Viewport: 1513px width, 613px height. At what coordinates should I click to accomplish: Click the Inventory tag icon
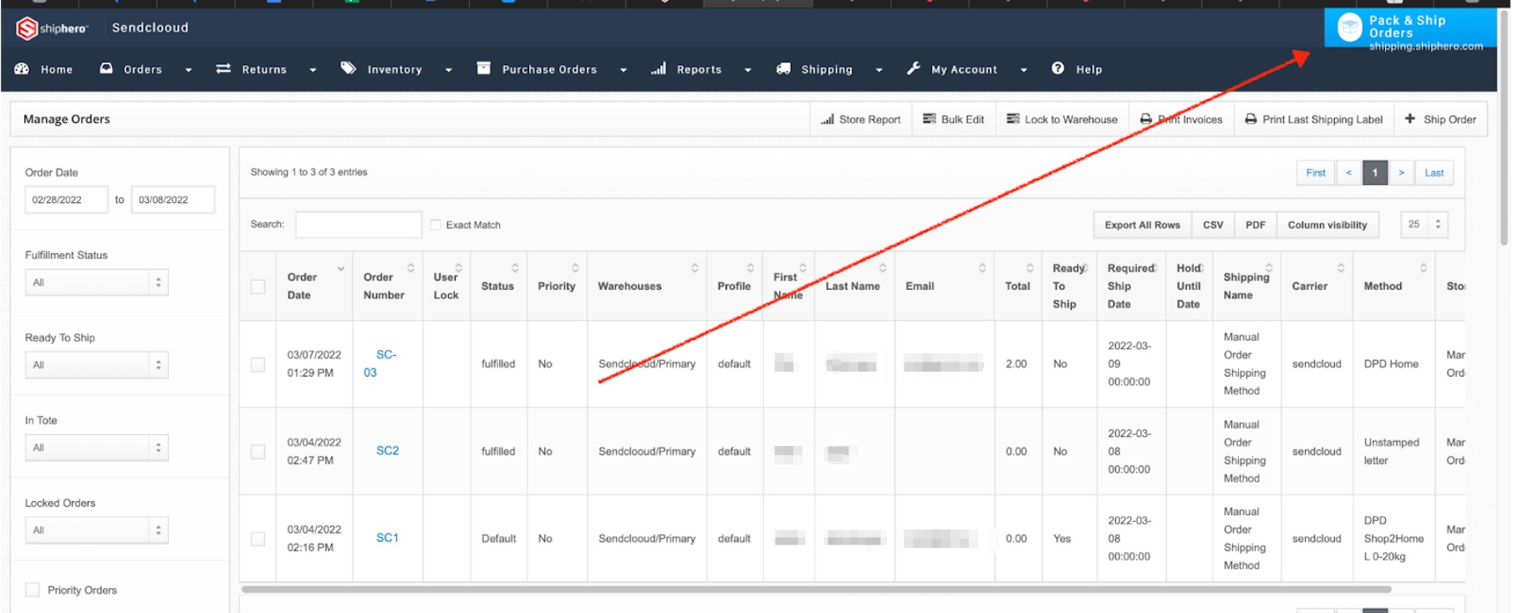tap(349, 68)
